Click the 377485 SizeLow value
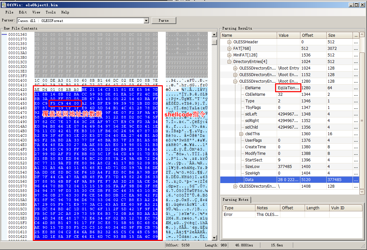This screenshot has height=250, width=367. [285, 167]
